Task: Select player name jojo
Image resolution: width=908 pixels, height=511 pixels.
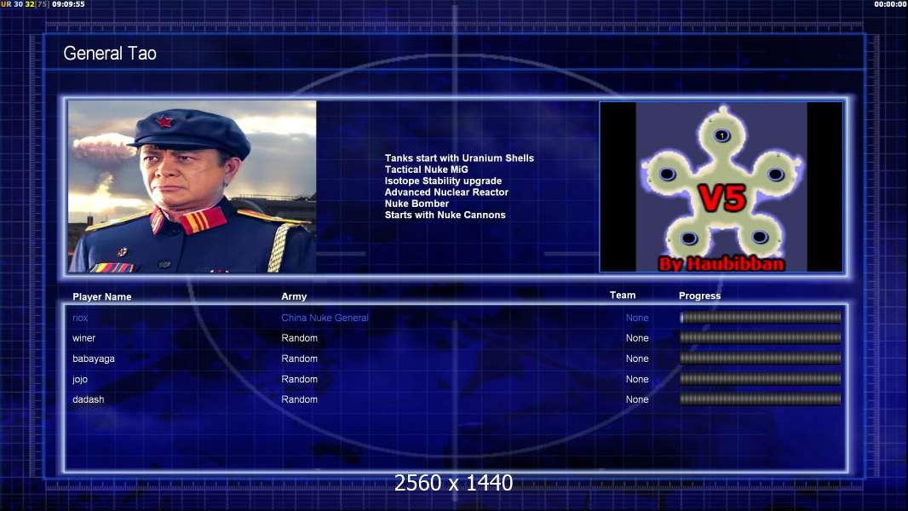Action: [x=80, y=379]
